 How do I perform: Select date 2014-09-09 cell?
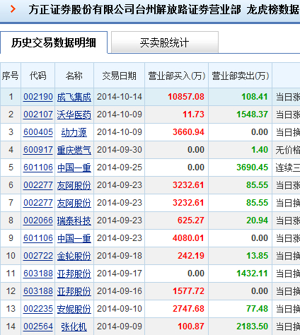coord(120,327)
